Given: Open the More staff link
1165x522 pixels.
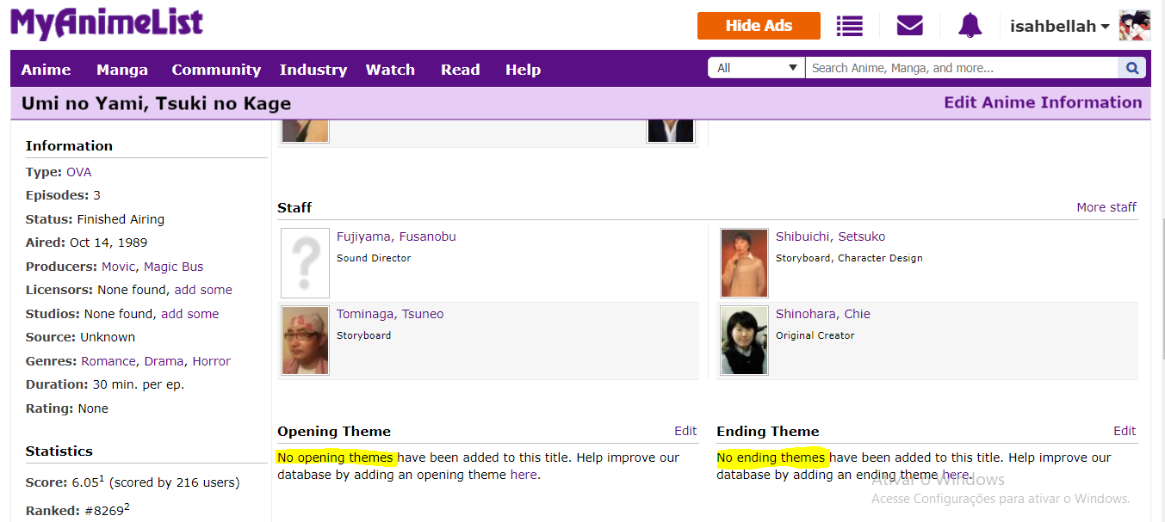Looking at the screenshot, I should point(1106,207).
